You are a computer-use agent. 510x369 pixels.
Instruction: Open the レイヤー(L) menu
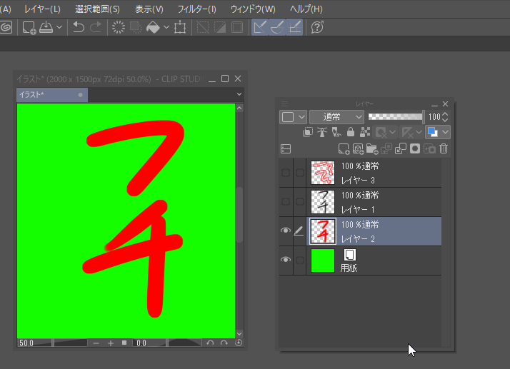pyautogui.click(x=42, y=9)
